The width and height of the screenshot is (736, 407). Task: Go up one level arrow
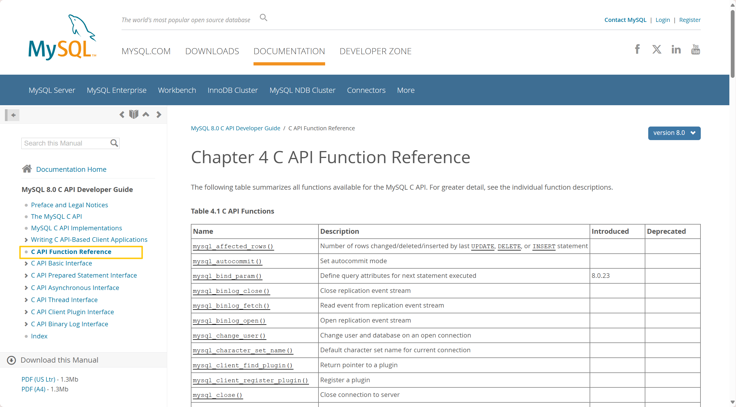(x=146, y=114)
